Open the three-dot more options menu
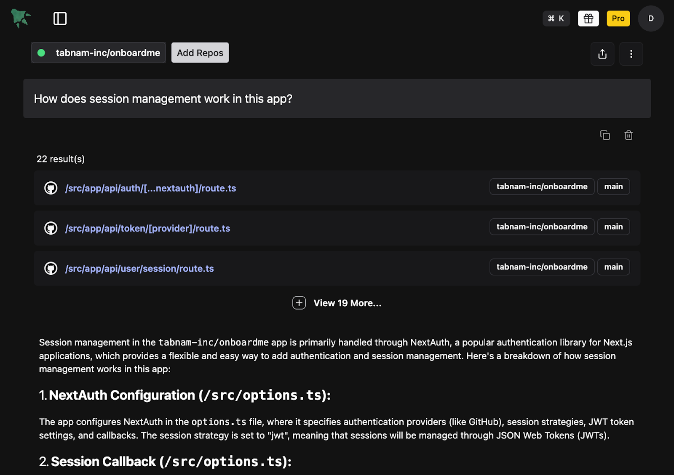 click(x=631, y=54)
